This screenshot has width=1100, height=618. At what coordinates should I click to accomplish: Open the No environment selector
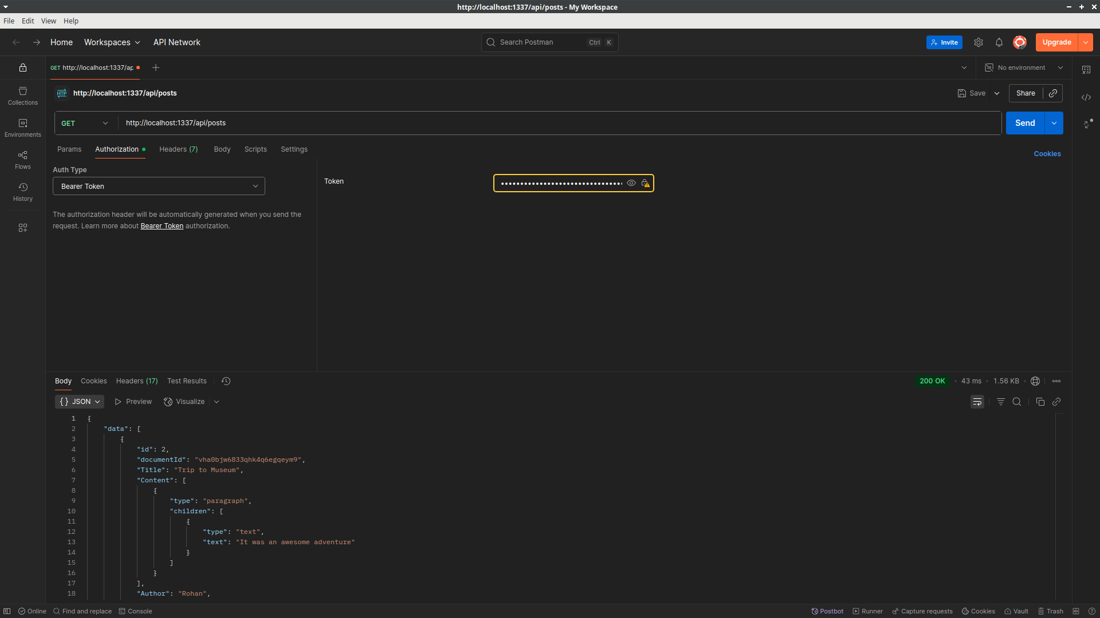point(1024,68)
